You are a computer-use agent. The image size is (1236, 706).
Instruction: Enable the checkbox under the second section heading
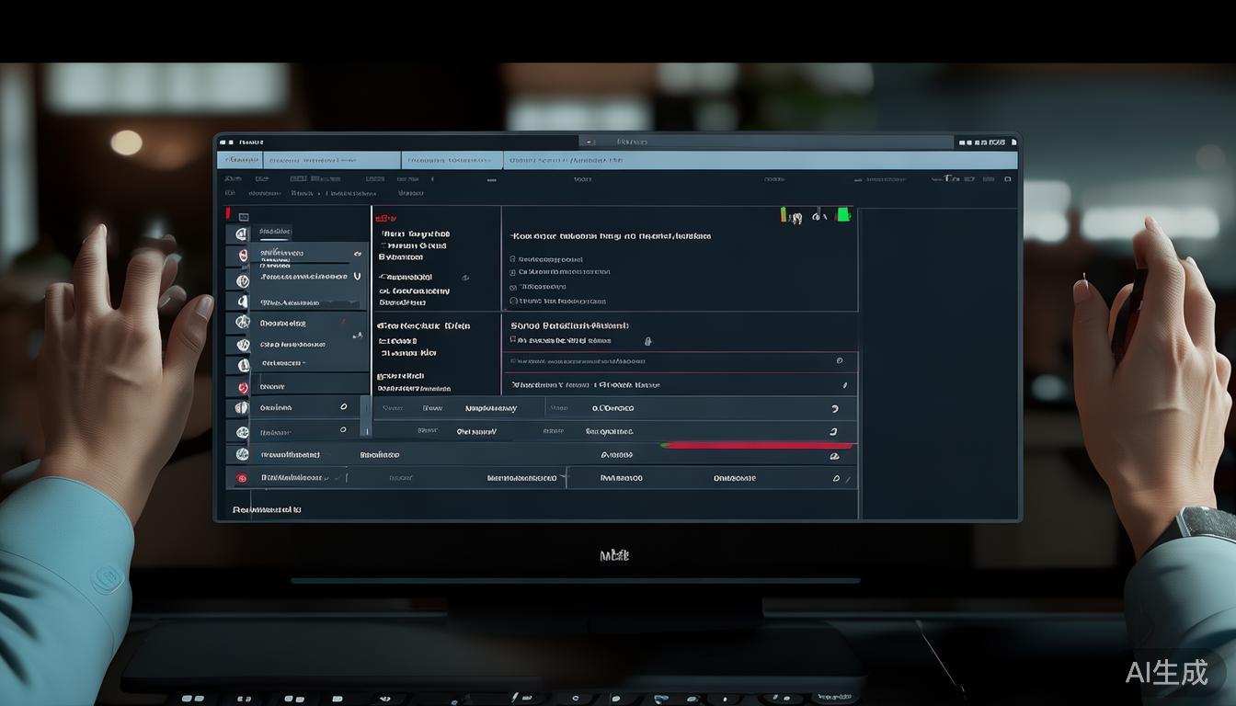coord(513,341)
